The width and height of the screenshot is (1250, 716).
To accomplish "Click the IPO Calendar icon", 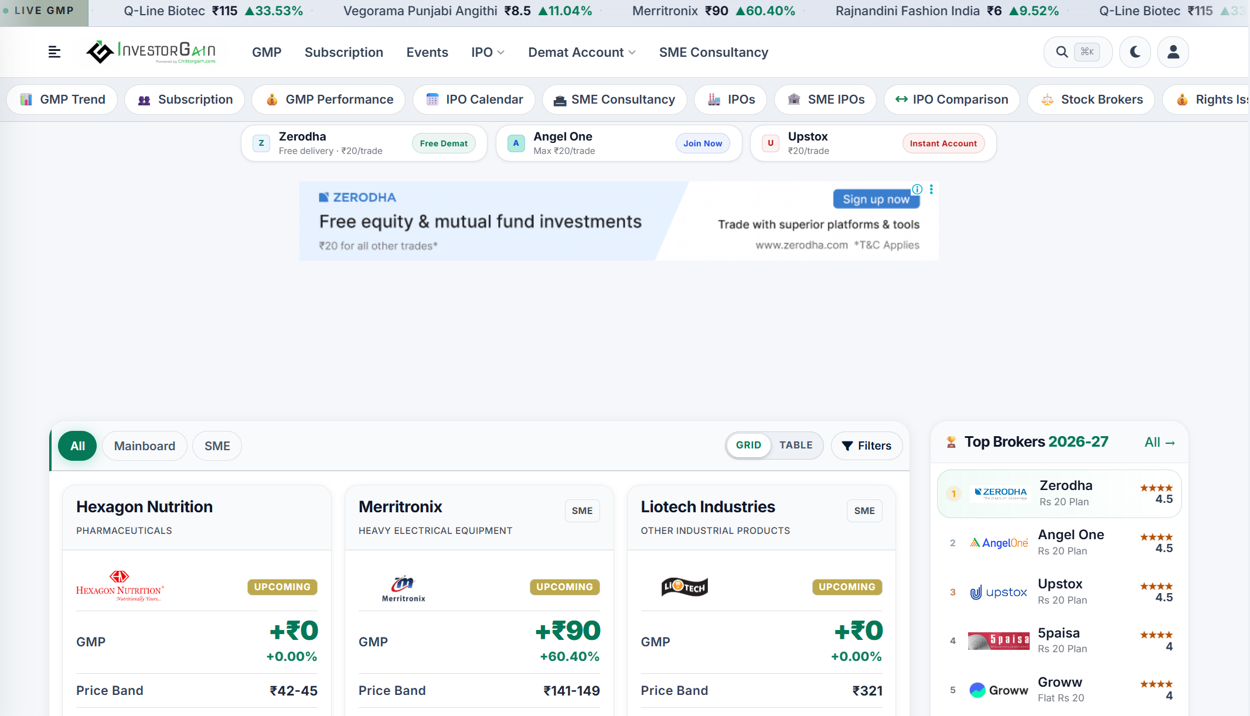I will [432, 100].
